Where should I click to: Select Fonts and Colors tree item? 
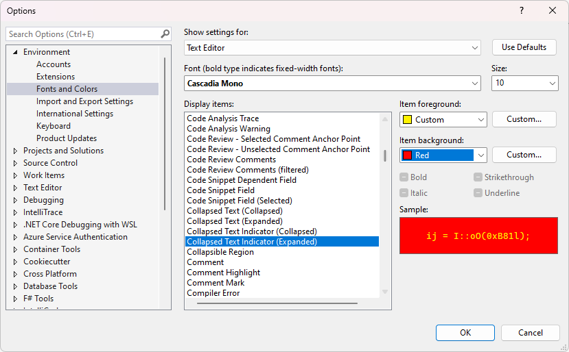pos(83,89)
